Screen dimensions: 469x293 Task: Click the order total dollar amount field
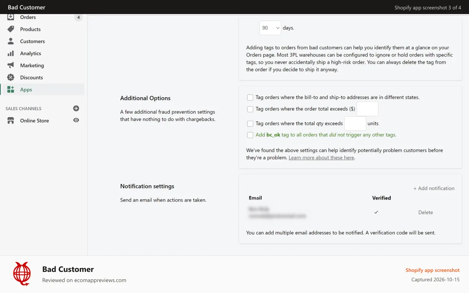pyautogui.click(x=367, y=109)
